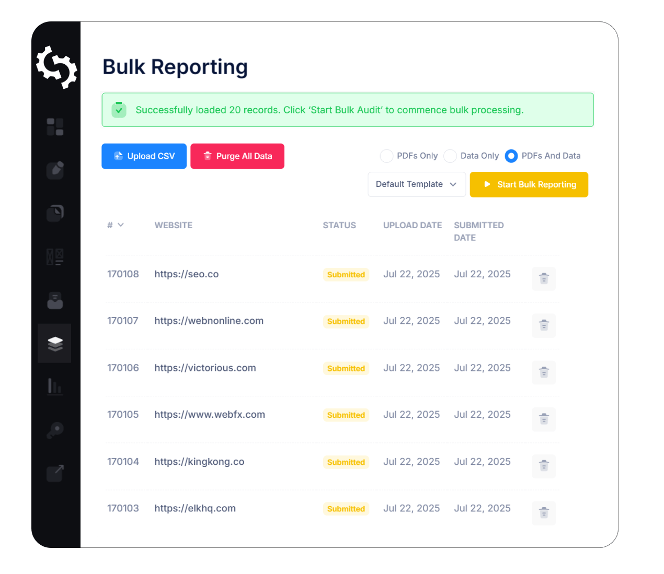Delete the https://seo.co row via trash icon
Image resolution: width=664 pixels, height=574 pixels.
coord(544,278)
